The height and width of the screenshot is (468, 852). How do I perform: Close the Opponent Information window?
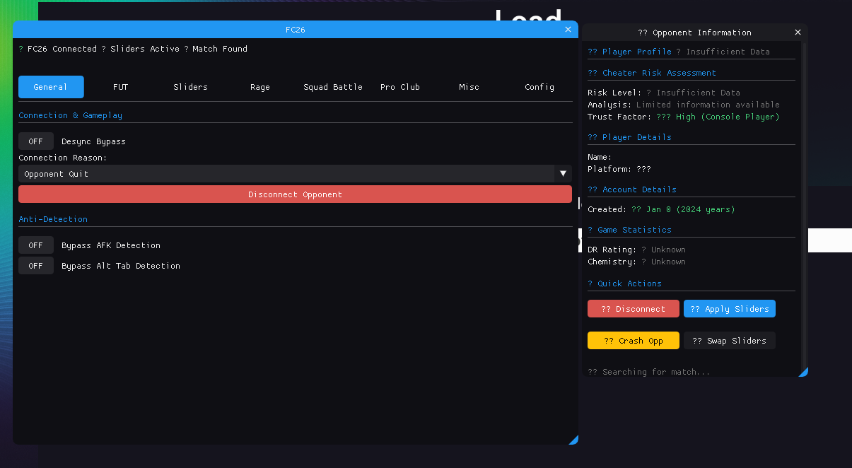click(798, 33)
